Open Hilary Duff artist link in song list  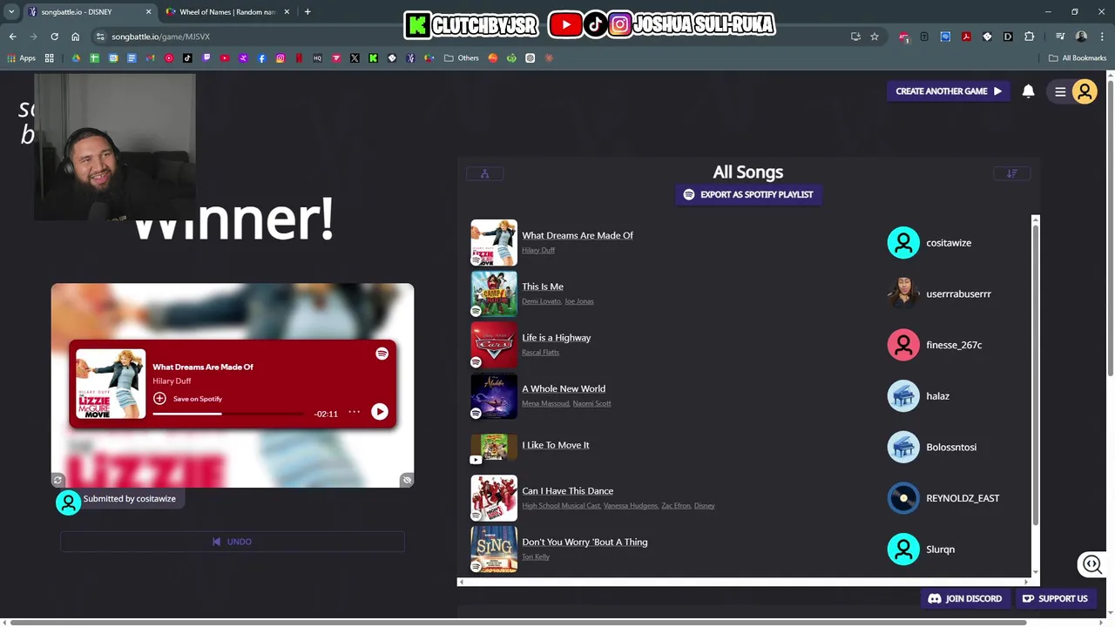click(x=538, y=250)
